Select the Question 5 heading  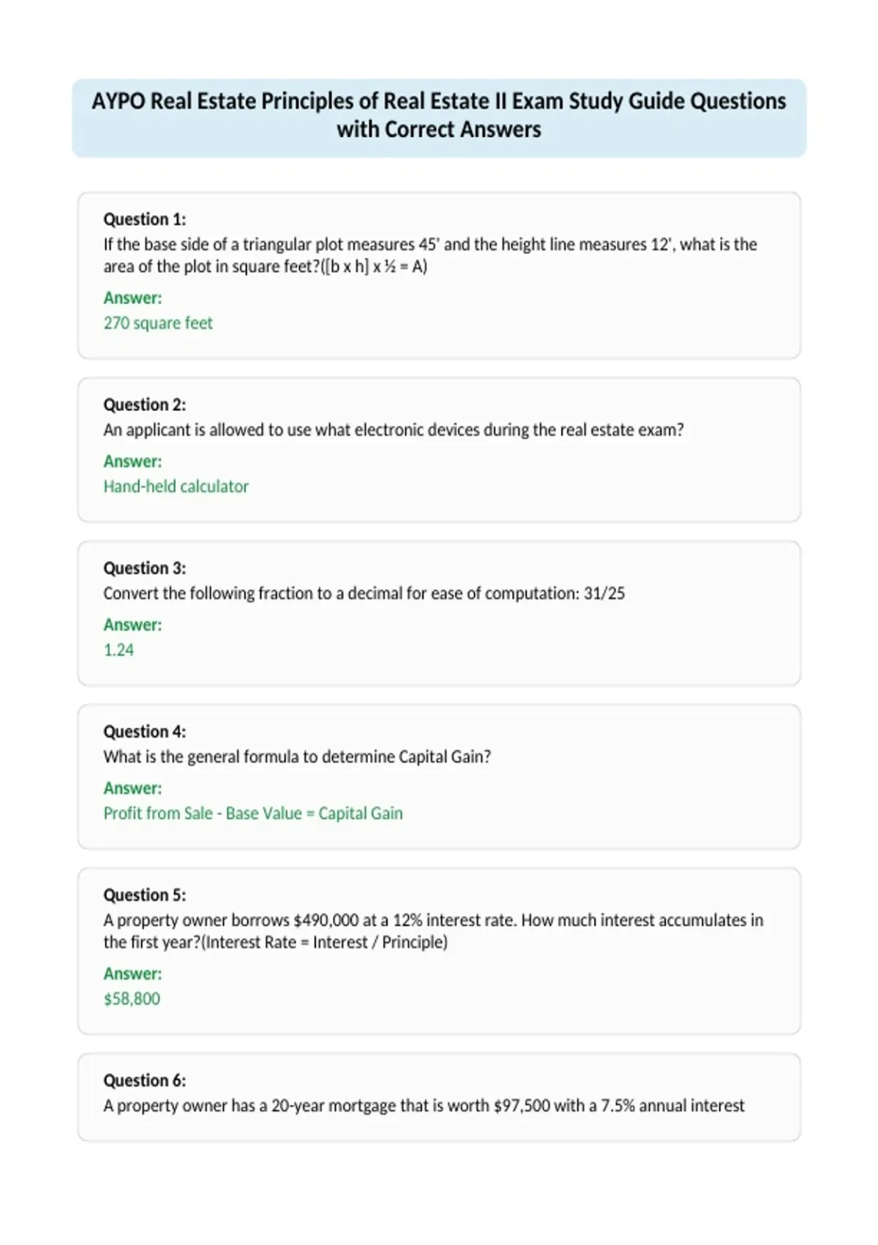coord(145,894)
